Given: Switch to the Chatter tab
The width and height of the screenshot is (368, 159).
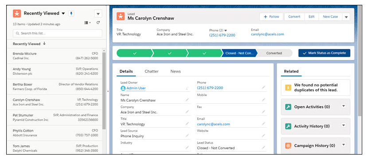Looking at the screenshot, I should (x=152, y=71).
